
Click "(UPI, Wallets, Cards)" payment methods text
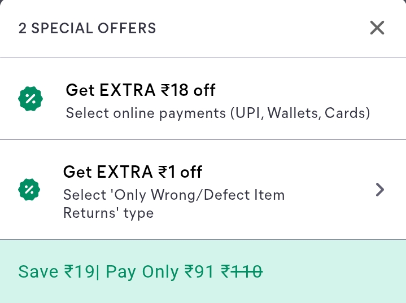(300, 113)
